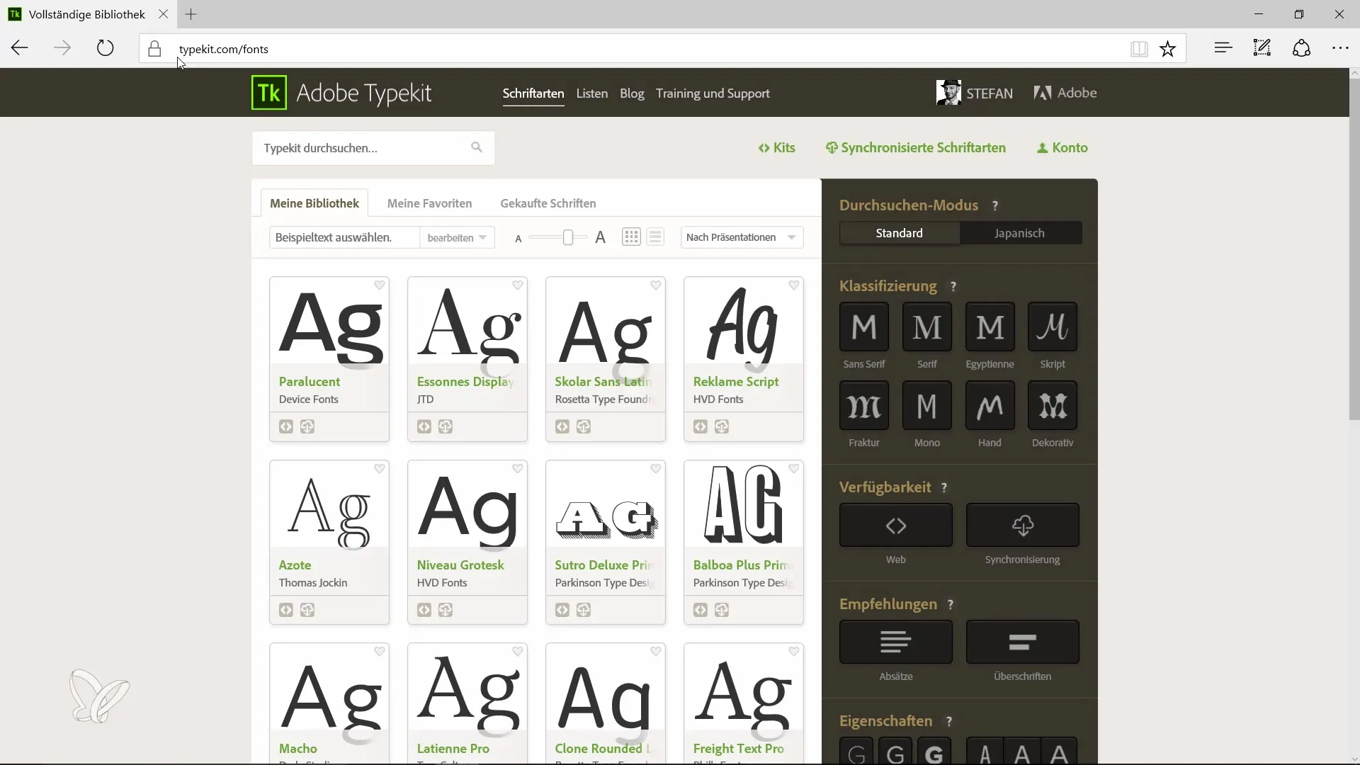Viewport: 1360px width, 765px height.
Task: Open Durchsuchen-Modus help question mark
Action: tap(995, 205)
